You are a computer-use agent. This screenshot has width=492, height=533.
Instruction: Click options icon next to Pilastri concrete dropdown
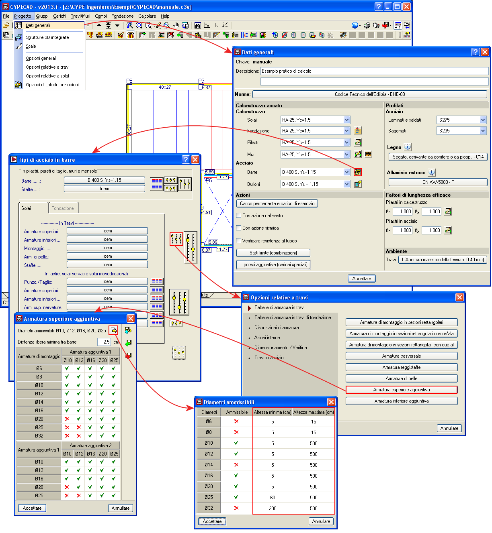point(358,142)
